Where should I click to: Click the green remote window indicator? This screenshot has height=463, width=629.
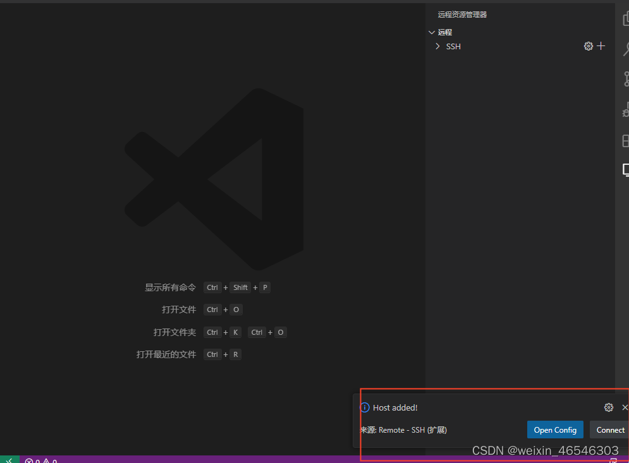click(x=9, y=459)
